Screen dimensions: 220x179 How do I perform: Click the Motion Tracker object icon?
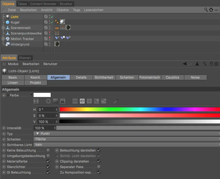[8, 39]
